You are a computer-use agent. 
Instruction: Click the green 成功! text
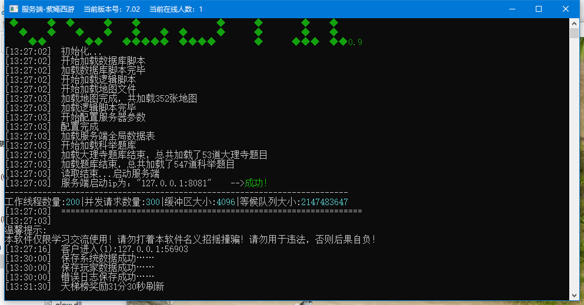[x=256, y=183]
